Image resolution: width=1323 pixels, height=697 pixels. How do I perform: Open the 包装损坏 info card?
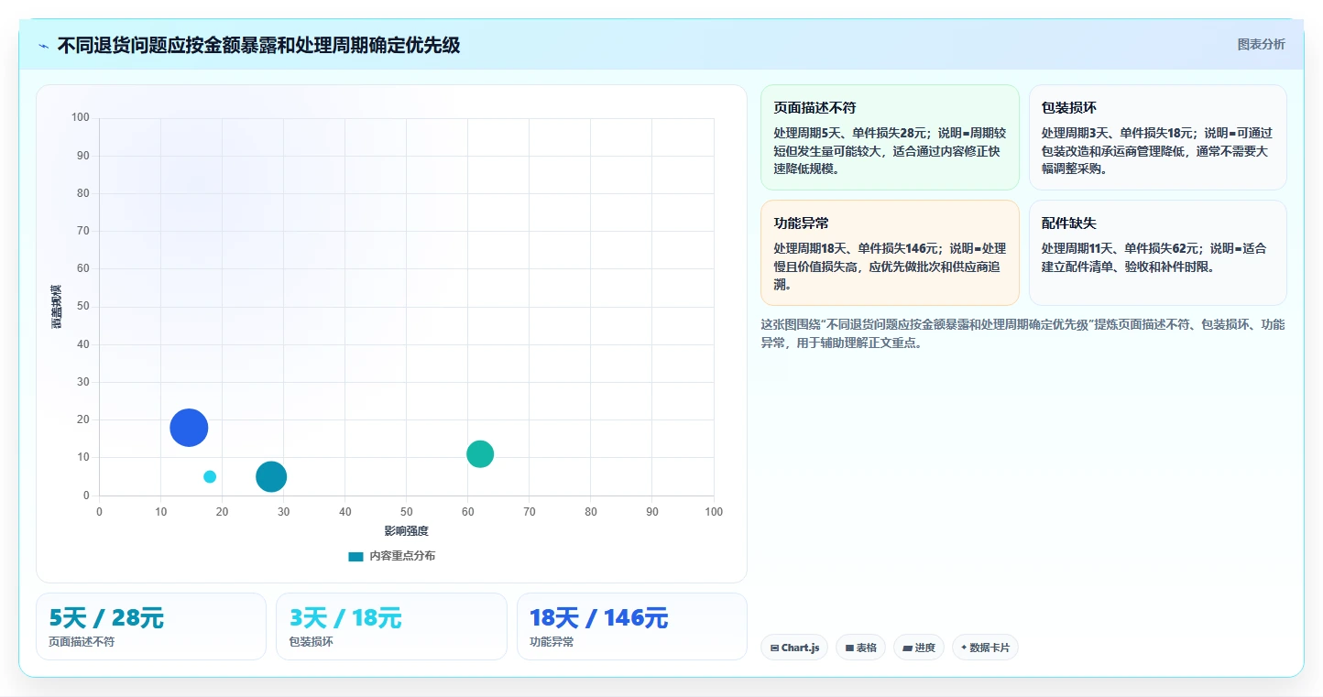tap(1158, 137)
